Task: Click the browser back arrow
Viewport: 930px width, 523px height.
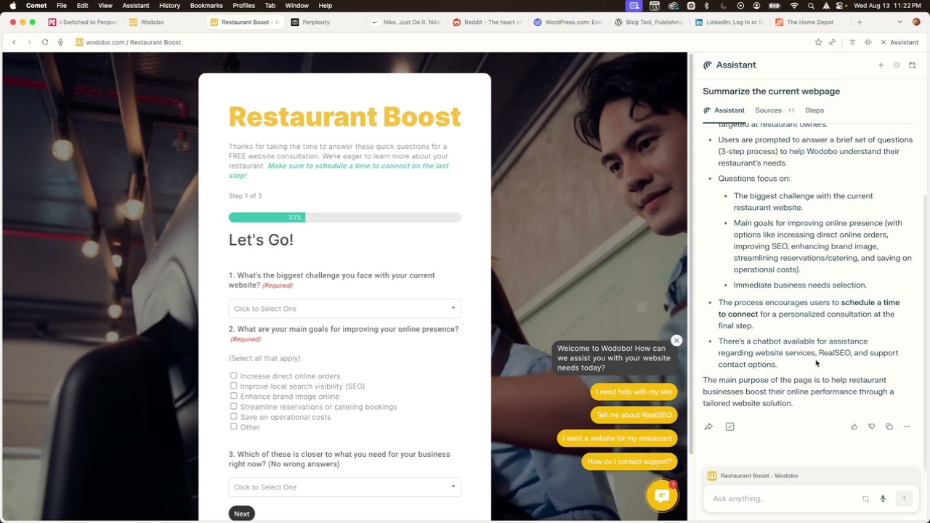Action: [x=14, y=42]
